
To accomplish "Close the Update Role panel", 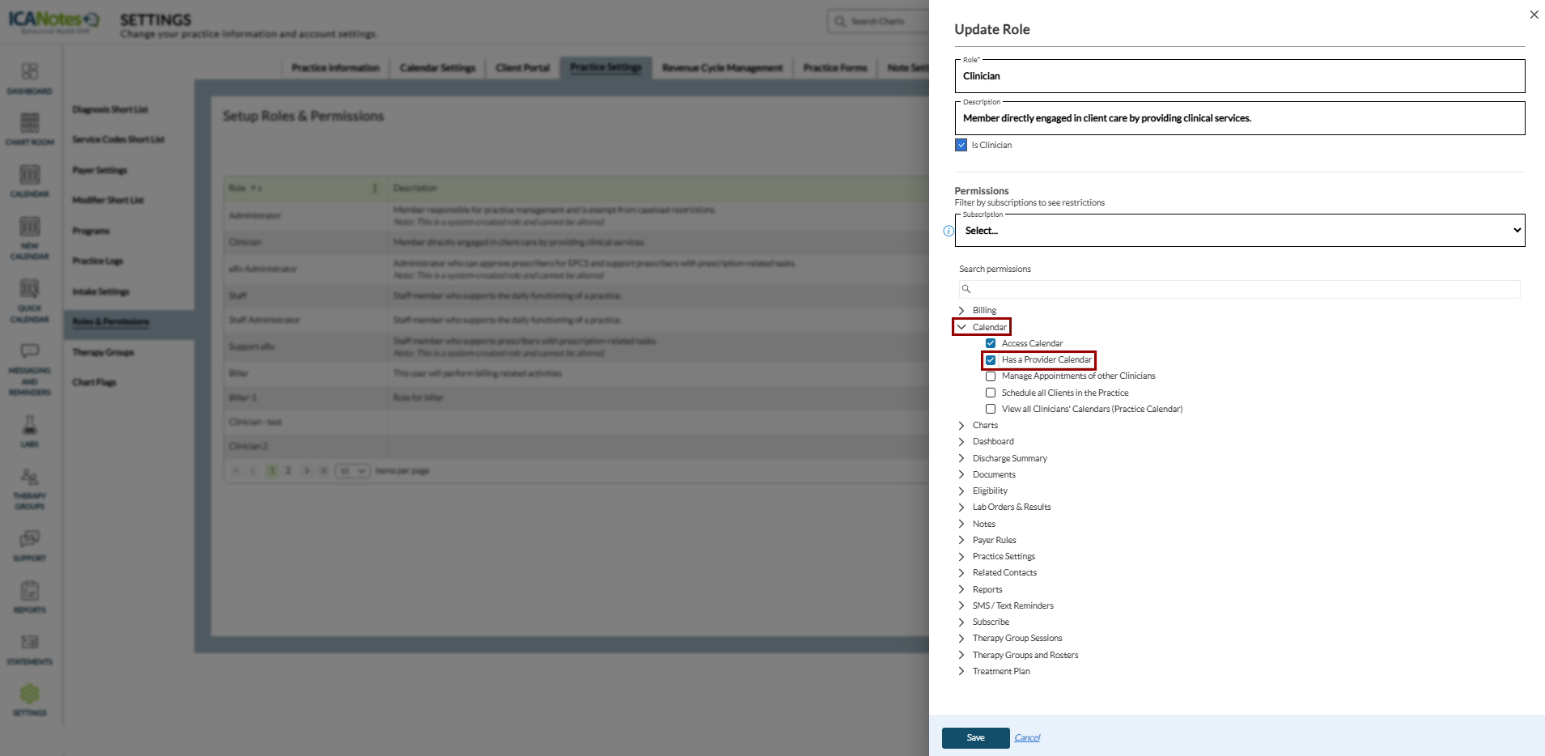I will [1534, 15].
